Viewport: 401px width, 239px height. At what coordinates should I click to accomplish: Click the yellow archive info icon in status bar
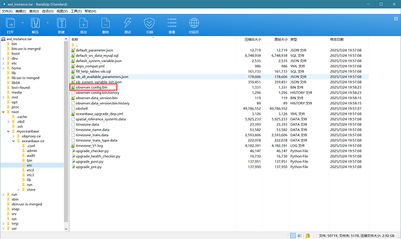click(x=308, y=236)
